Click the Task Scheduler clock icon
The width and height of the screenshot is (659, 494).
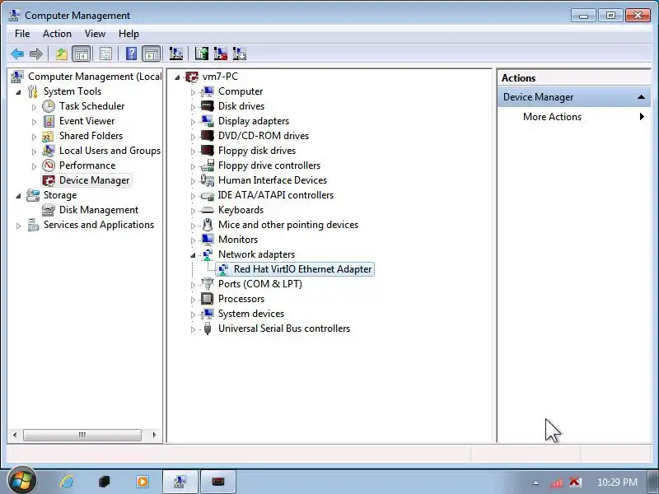[x=49, y=106]
